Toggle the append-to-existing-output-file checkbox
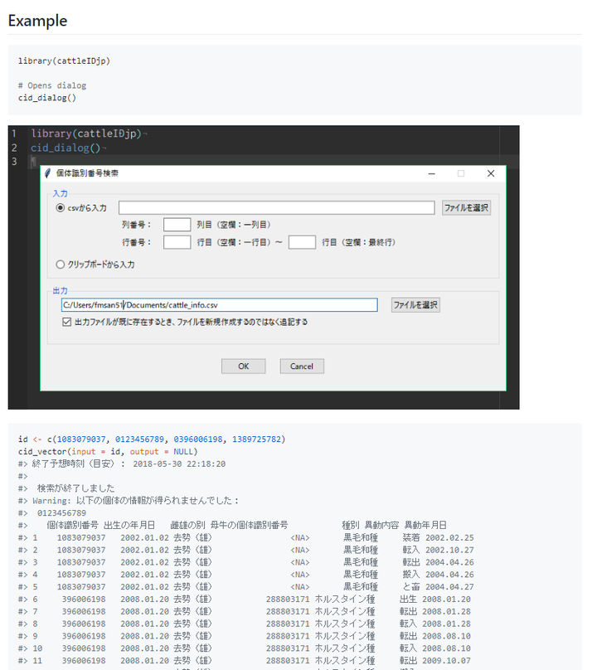 [x=66, y=322]
